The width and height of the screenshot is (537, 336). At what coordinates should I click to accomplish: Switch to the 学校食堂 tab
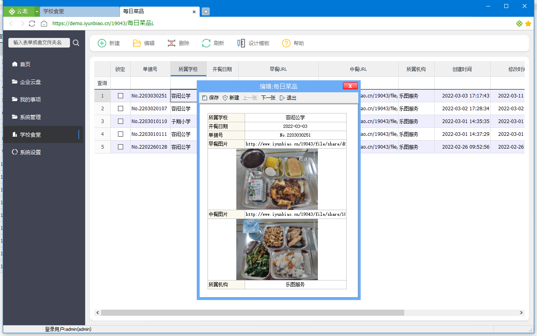80,12
